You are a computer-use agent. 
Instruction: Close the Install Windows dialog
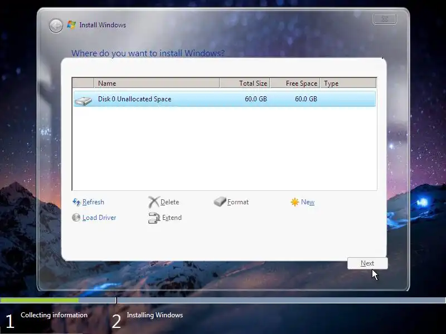click(x=385, y=19)
